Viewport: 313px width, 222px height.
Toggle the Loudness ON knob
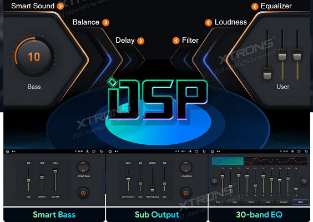[x=186, y=167]
